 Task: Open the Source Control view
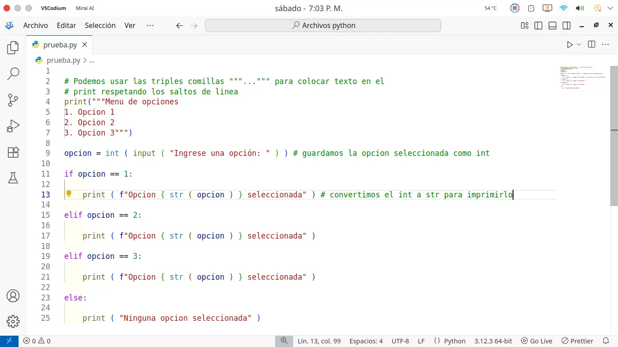point(13,100)
